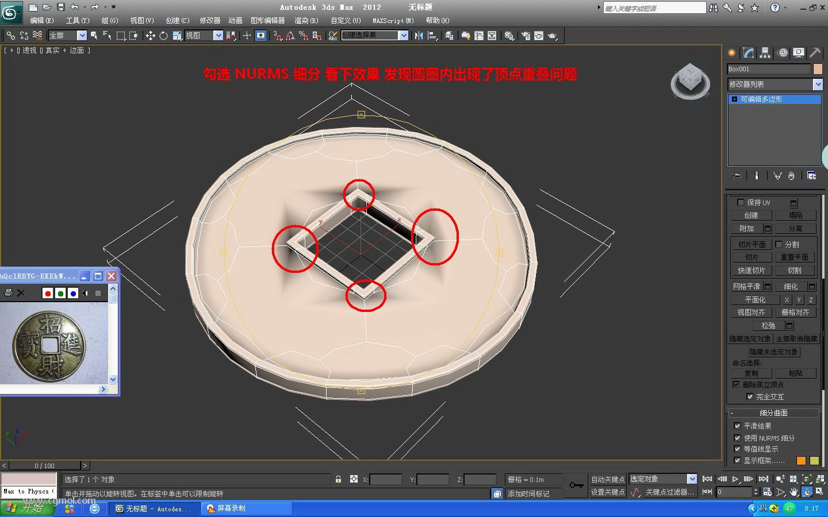Uncheck 使用 NURMS 细分 checkbox
The width and height of the screenshot is (828, 517).
pyautogui.click(x=737, y=438)
